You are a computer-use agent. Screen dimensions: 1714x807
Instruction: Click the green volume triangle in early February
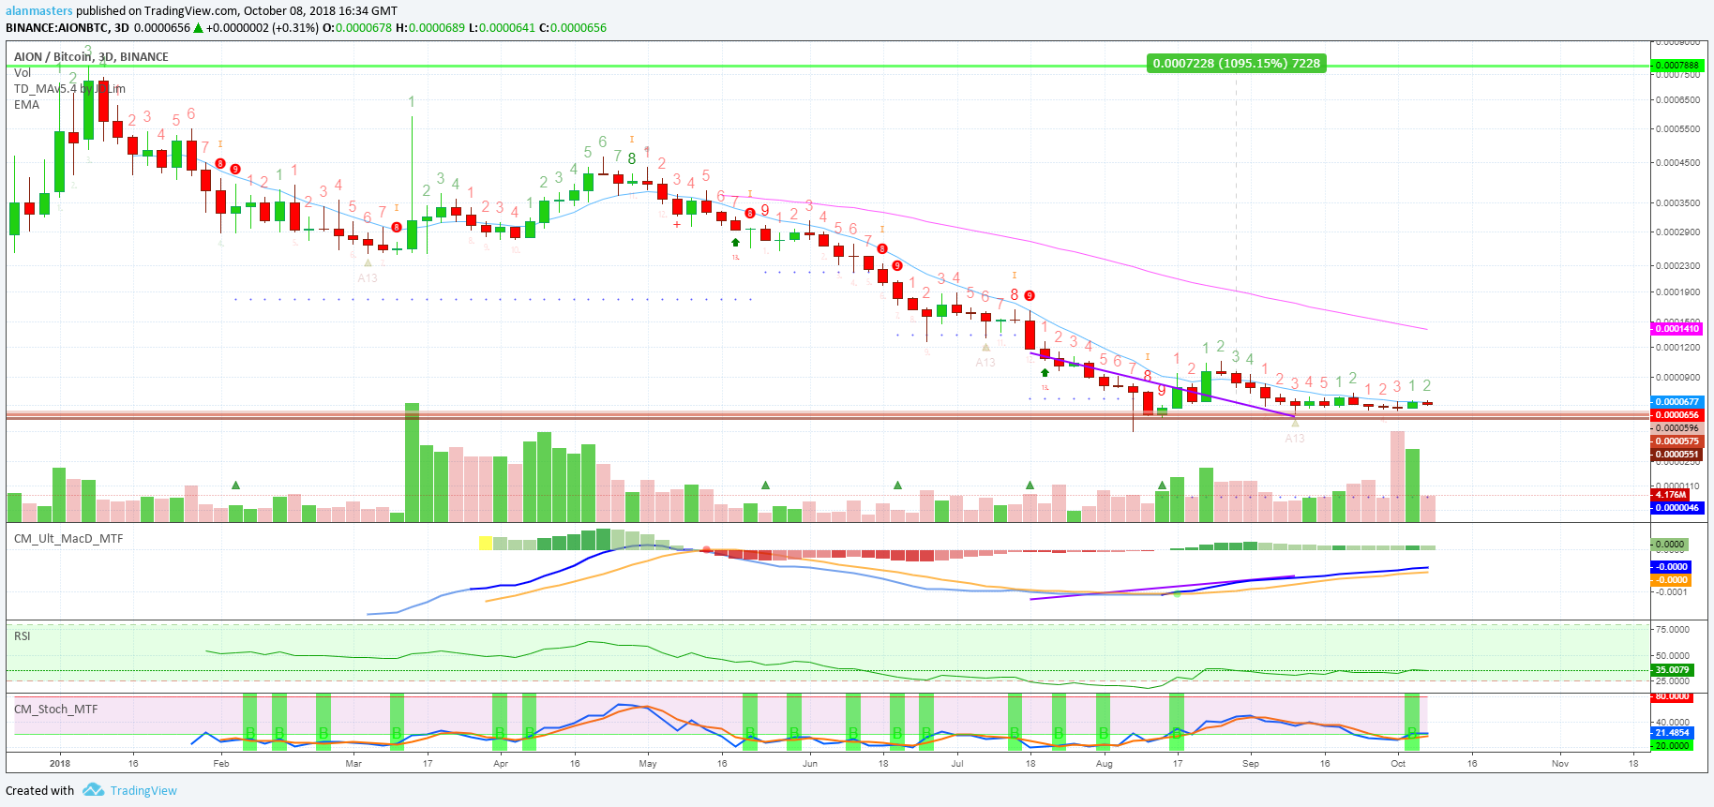coord(235,485)
